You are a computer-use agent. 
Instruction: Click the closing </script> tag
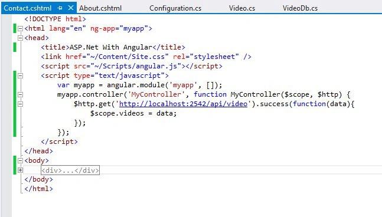pos(59,142)
